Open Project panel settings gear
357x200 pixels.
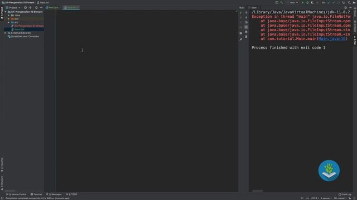36,7
